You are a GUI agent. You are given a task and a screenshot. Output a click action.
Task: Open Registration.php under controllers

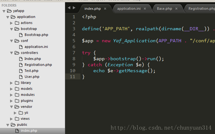[38, 65]
